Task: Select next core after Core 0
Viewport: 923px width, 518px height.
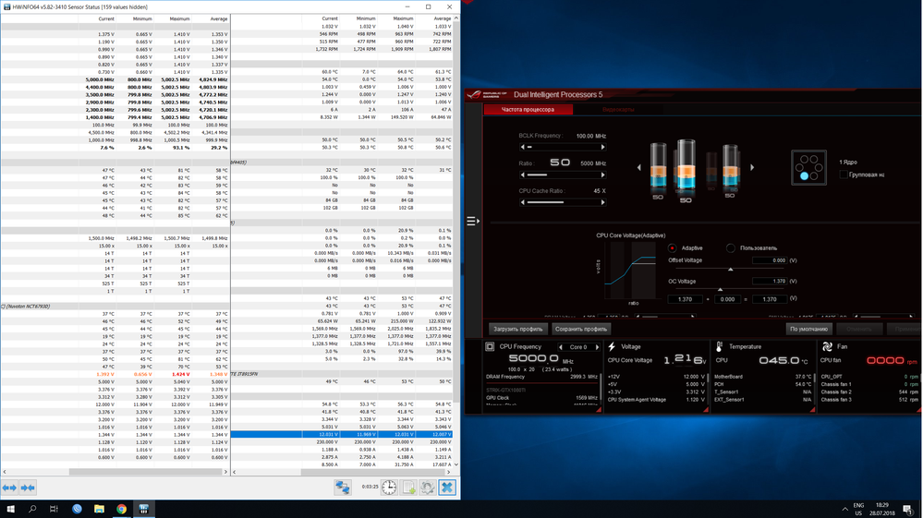Action: 597,347
